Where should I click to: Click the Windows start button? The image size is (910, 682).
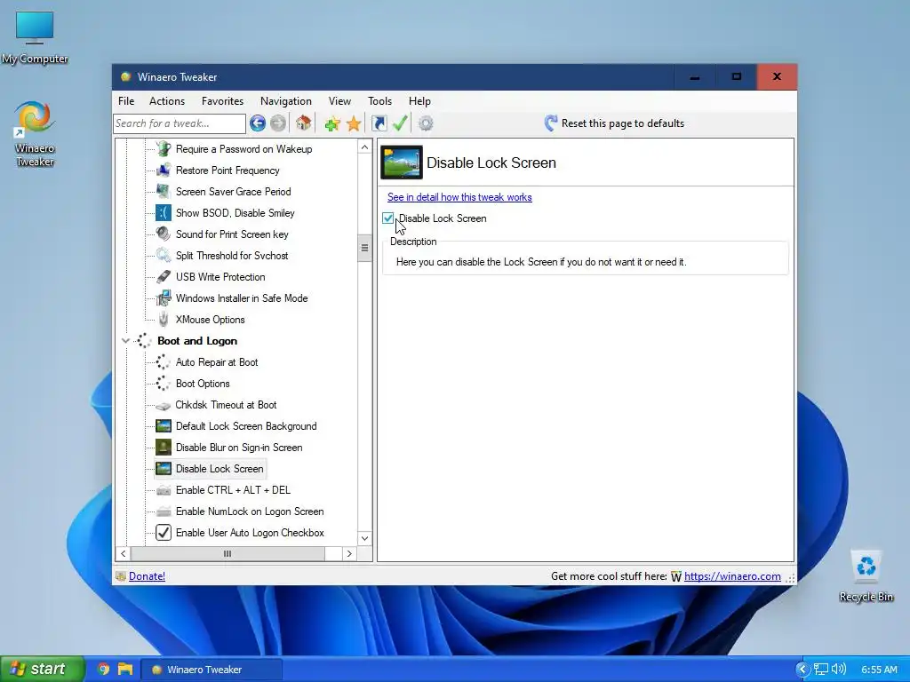click(x=42, y=669)
